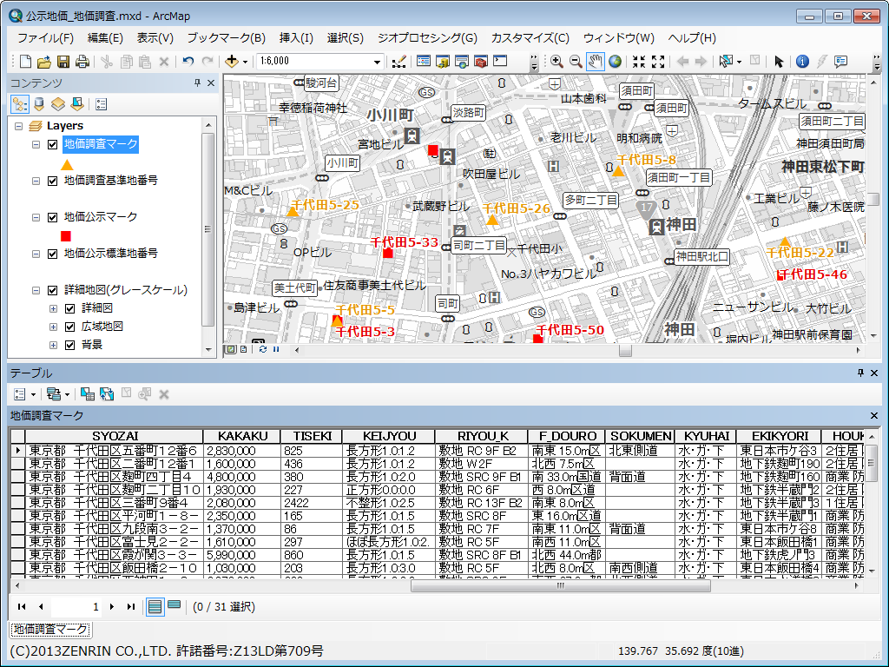Toggle 地価公示標準地番号 layer visibility
Screen dimensions: 889x667
click(x=53, y=254)
